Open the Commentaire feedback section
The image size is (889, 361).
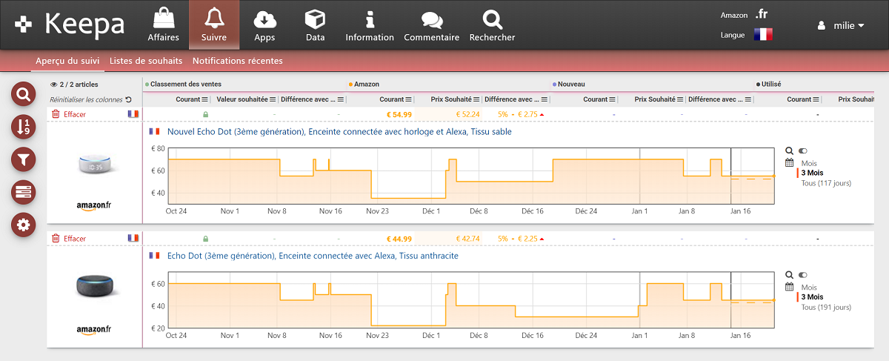[x=431, y=25]
